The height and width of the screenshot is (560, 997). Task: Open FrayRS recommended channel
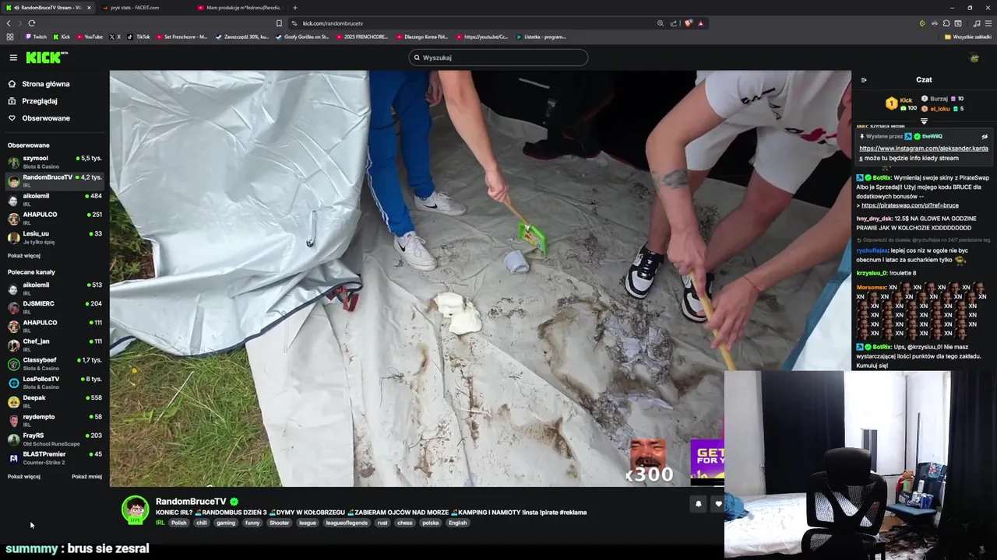(x=55, y=439)
